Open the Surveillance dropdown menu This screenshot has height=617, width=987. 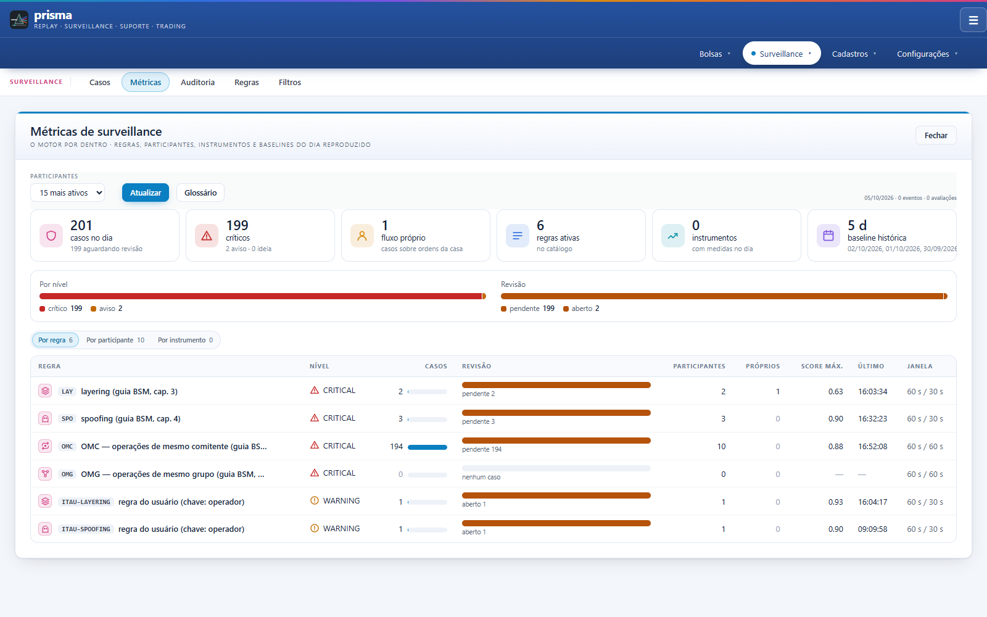coord(782,53)
